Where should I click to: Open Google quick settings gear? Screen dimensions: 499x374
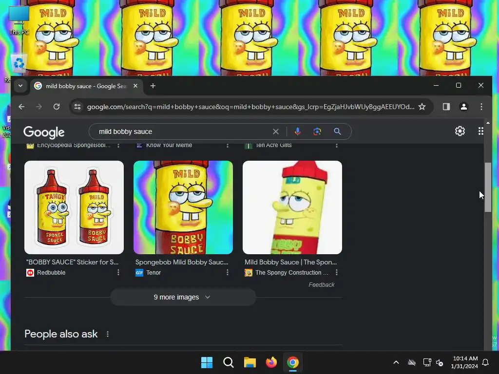point(460,131)
